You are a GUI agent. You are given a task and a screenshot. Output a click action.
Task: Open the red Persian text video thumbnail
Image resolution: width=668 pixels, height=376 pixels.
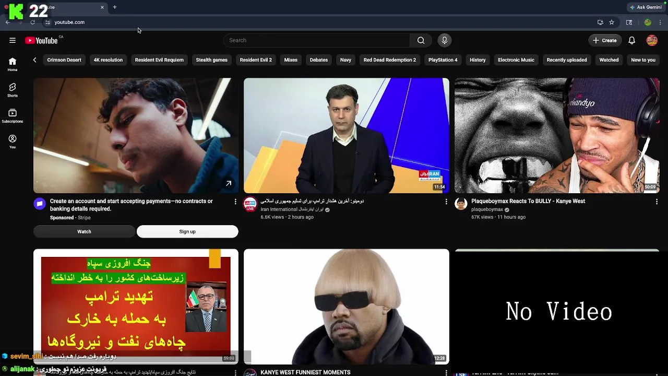[x=136, y=307]
